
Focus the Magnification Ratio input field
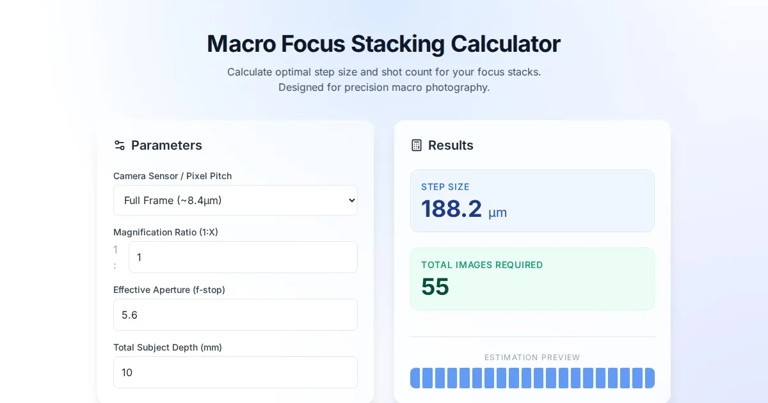coord(243,257)
